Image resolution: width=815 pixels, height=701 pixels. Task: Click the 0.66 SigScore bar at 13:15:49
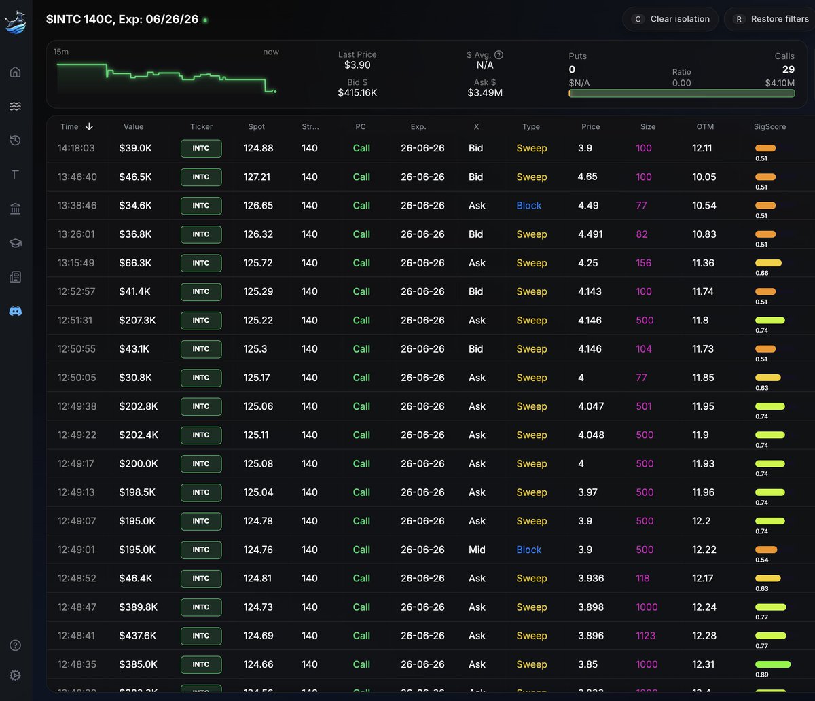click(768, 262)
